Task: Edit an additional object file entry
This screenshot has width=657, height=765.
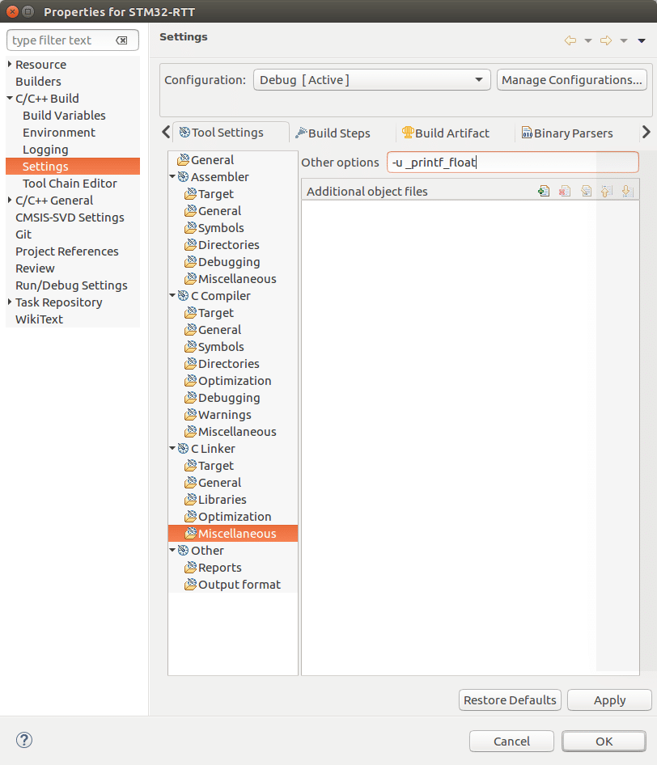Action: (586, 191)
